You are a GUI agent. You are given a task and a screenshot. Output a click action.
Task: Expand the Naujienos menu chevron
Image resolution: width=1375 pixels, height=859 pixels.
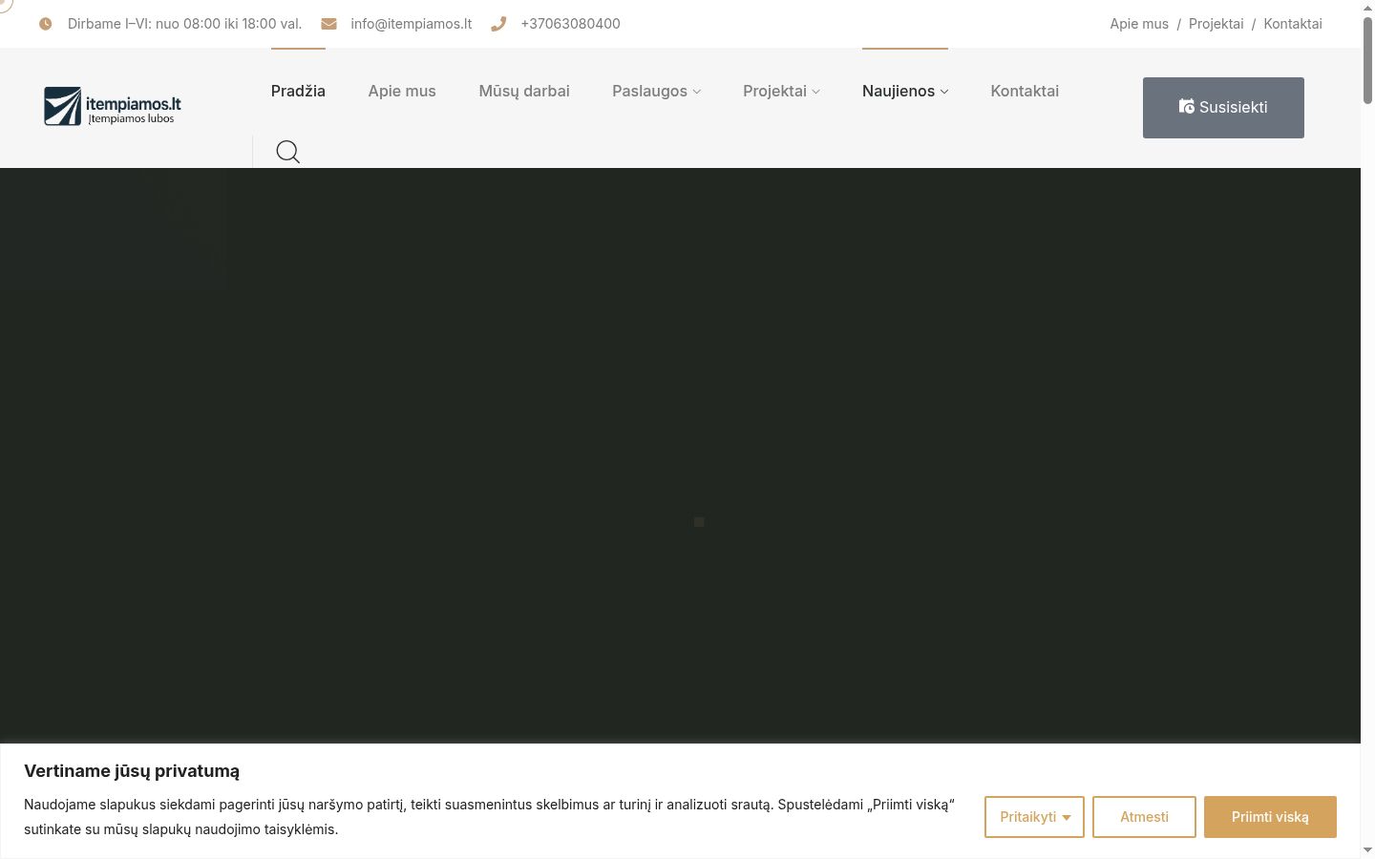tap(944, 92)
